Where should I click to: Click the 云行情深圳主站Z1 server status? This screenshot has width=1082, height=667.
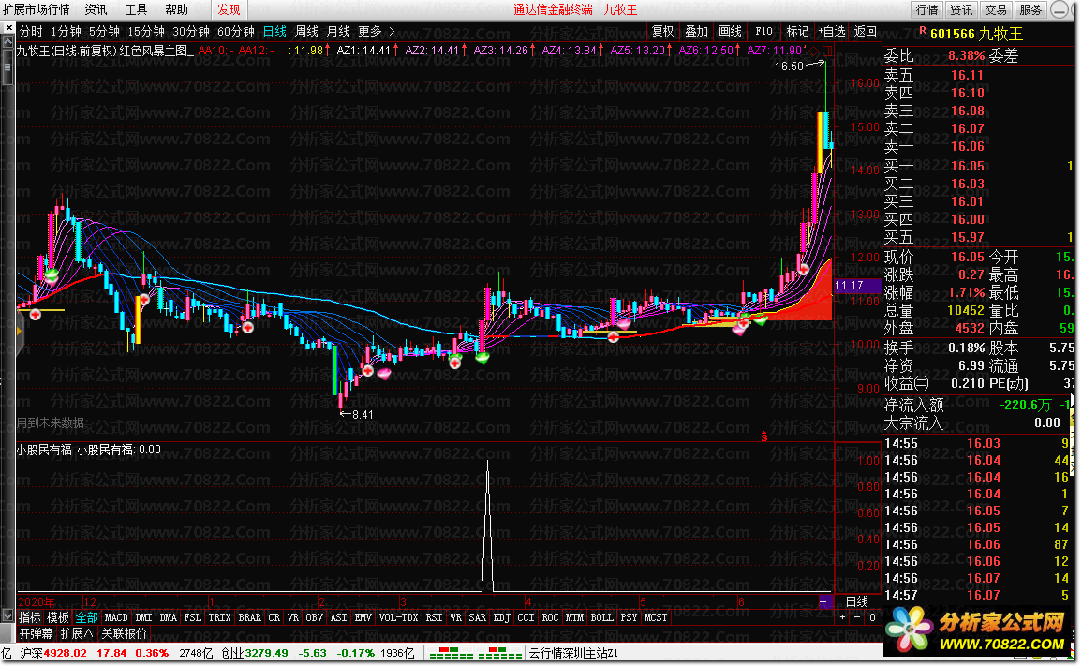point(574,653)
